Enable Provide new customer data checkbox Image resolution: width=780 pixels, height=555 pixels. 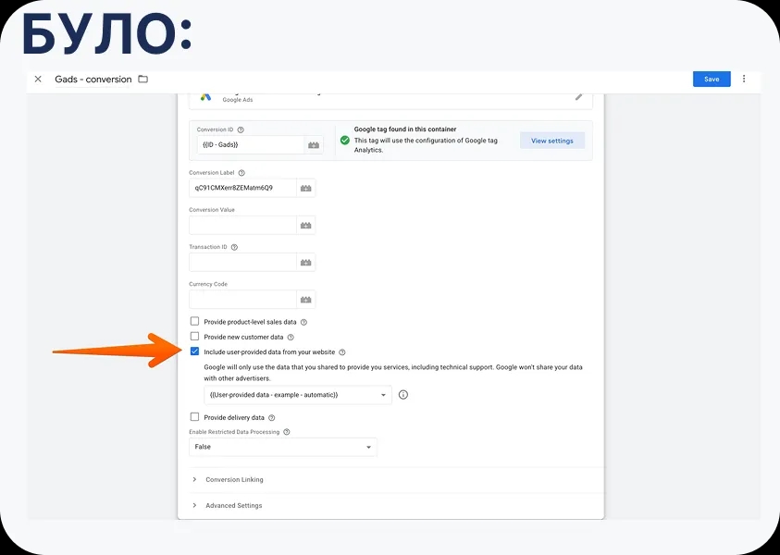tap(194, 336)
